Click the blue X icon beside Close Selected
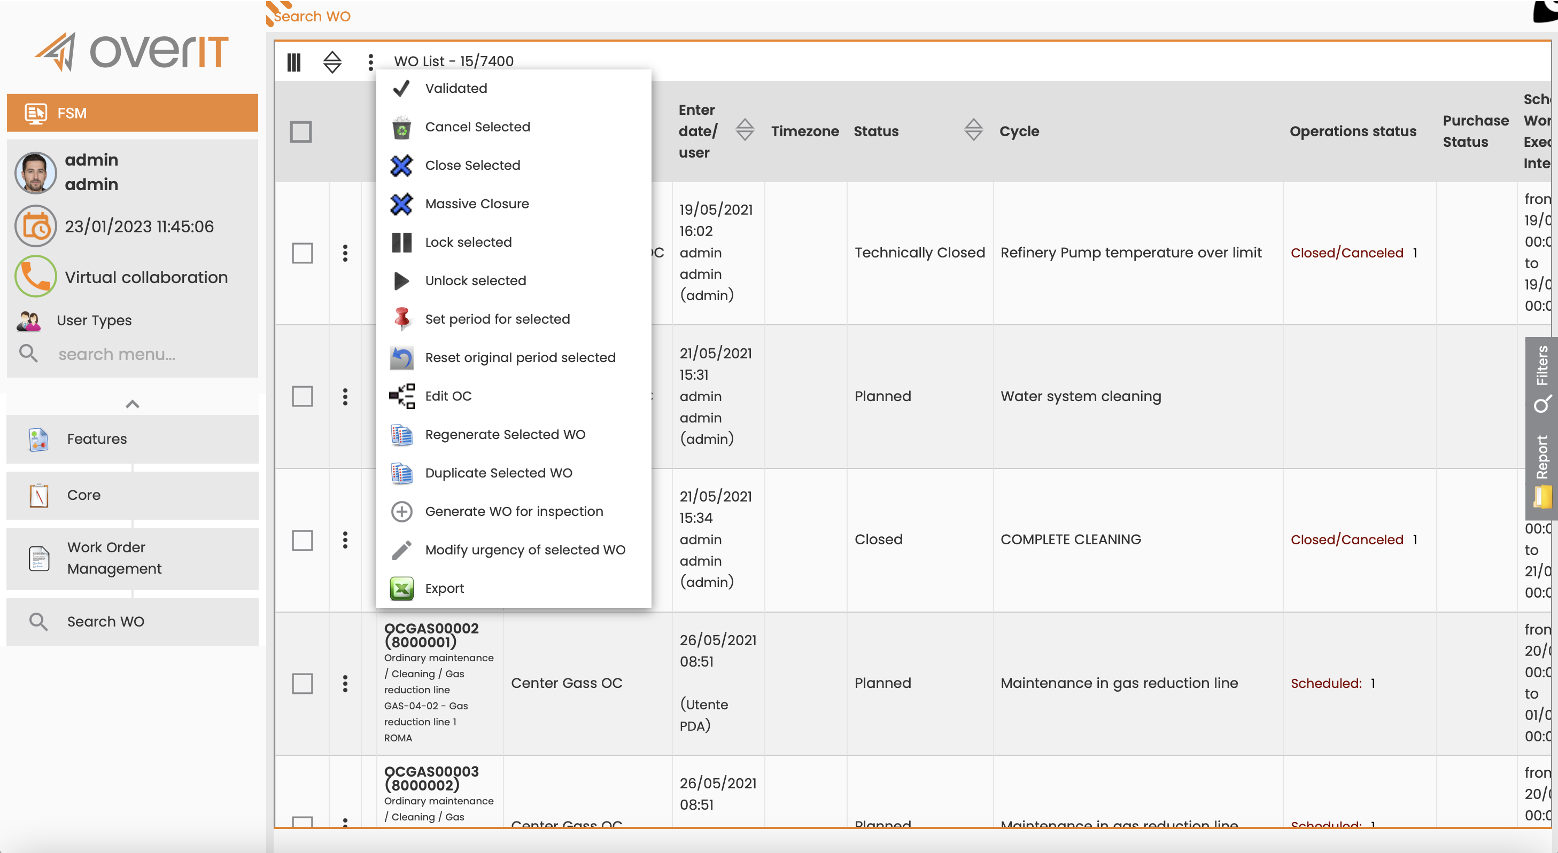The width and height of the screenshot is (1558, 853). [401, 166]
